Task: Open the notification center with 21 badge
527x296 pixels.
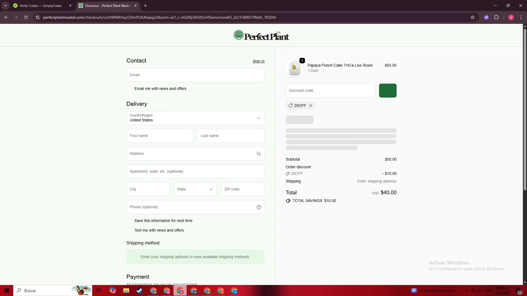Action: point(519,290)
